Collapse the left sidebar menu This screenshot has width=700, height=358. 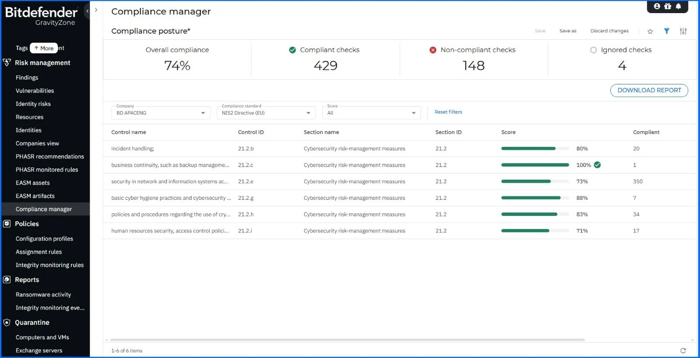(x=87, y=10)
